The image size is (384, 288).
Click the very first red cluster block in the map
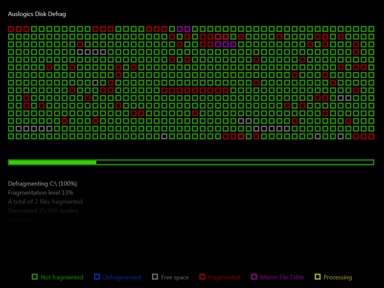coord(11,29)
